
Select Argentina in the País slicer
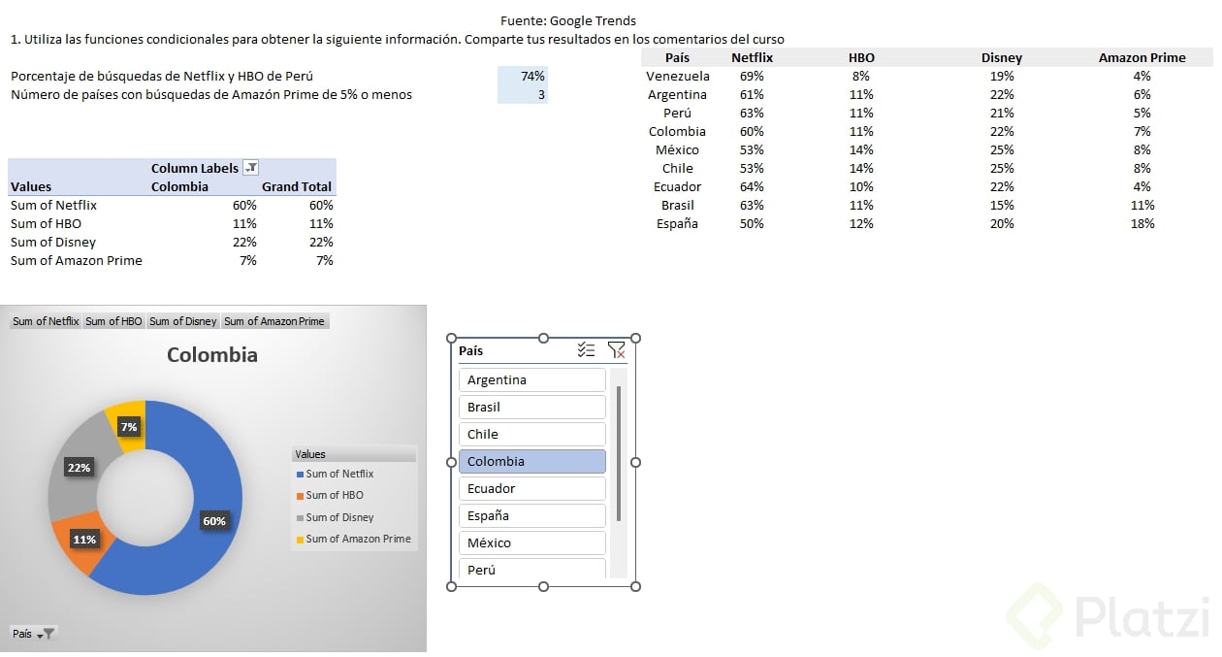[x=531, y=379]
